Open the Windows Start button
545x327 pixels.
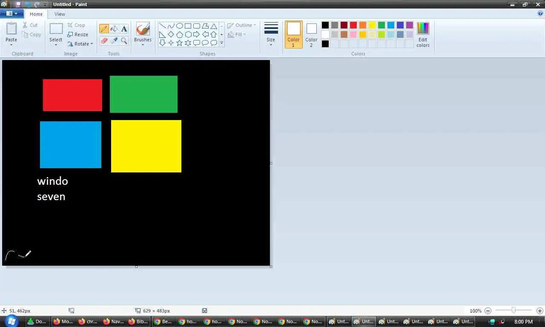tap(11, 321)
